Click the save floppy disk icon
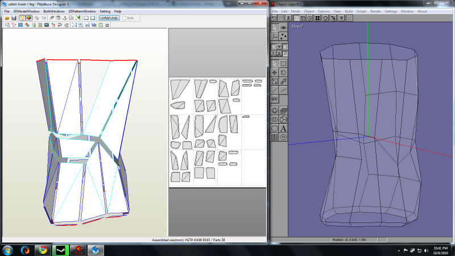 pyautogui.click(x=14, y=18)
